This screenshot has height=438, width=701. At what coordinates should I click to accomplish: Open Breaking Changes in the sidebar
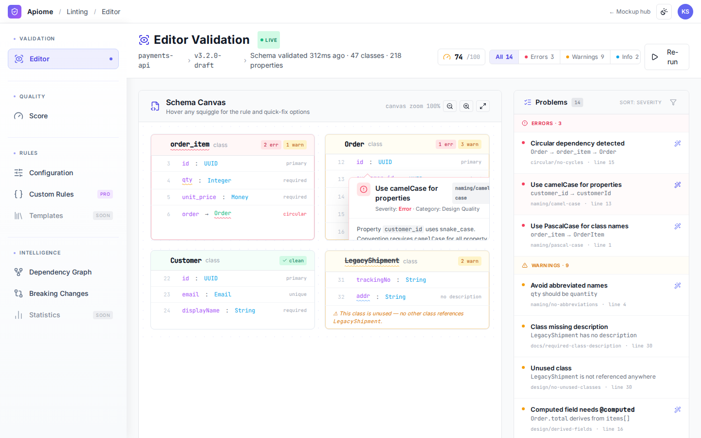click(x=63, y=293)
